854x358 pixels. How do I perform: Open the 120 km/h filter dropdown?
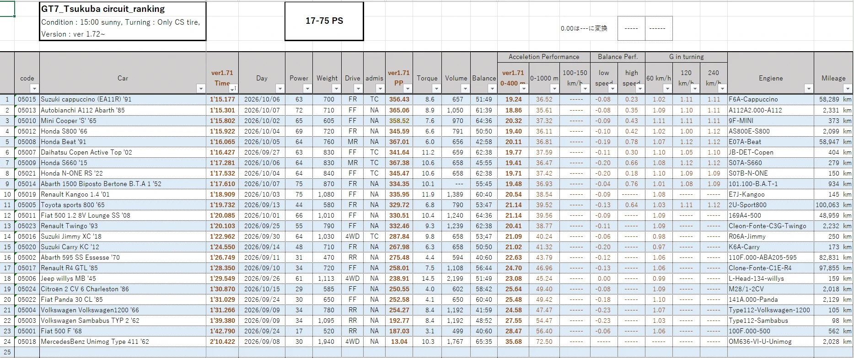click(x=695, y=88)
